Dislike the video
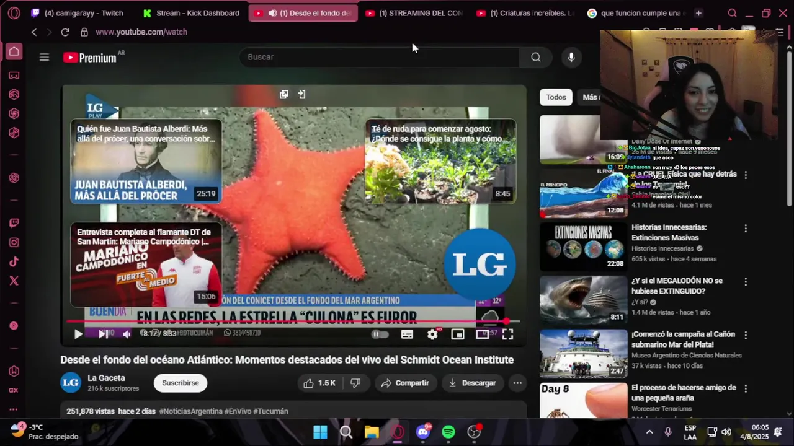Viewport: 794px width, 446px height. coord(355,383)
